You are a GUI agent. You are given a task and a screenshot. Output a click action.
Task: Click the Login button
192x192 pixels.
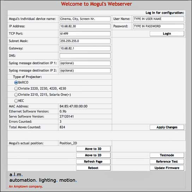pos(167,34)
